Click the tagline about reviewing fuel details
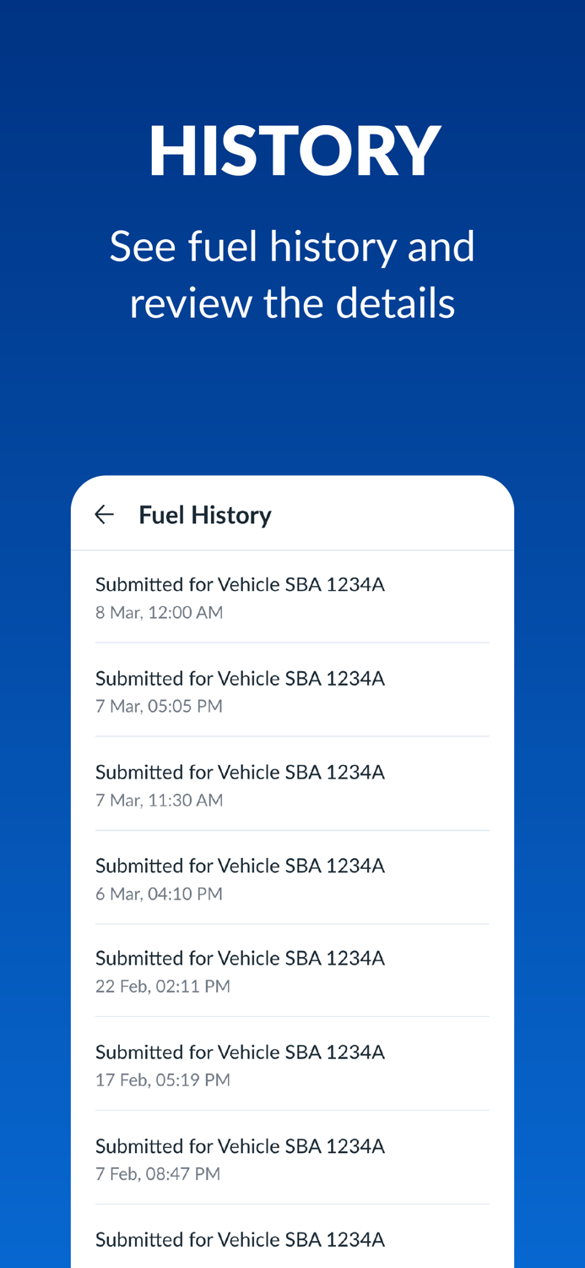Viewport: 585px width, 1268px height. click(x=293, y=275)
